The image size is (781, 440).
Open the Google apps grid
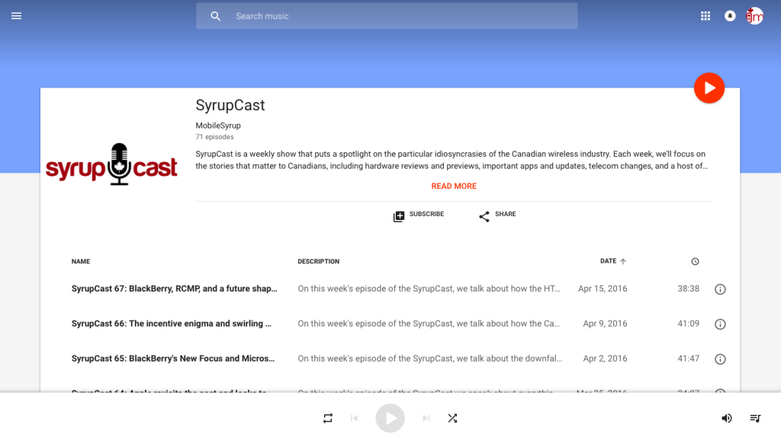tap(705, 16)
